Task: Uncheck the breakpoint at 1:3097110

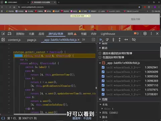Action: (x=103, y=85)
